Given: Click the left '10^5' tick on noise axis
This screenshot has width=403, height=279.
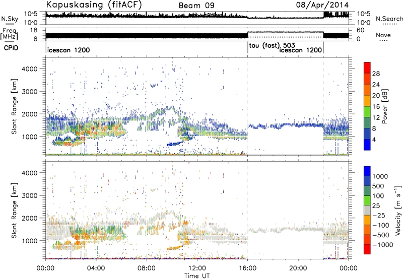Looking at the screenshot, I should (31, 14).
